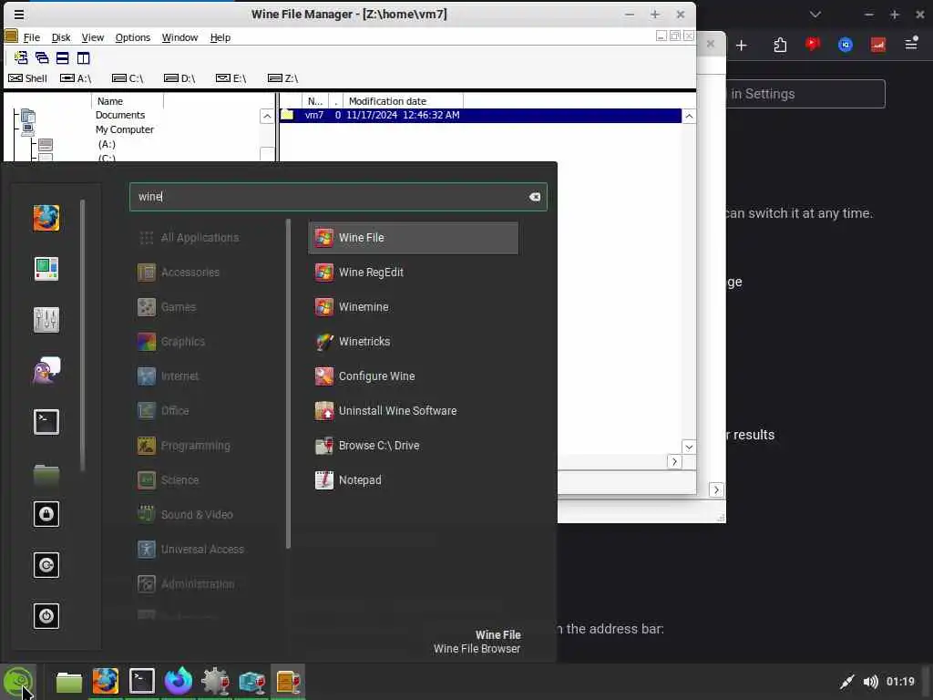Switch to drive A:\

click(76, 78)
